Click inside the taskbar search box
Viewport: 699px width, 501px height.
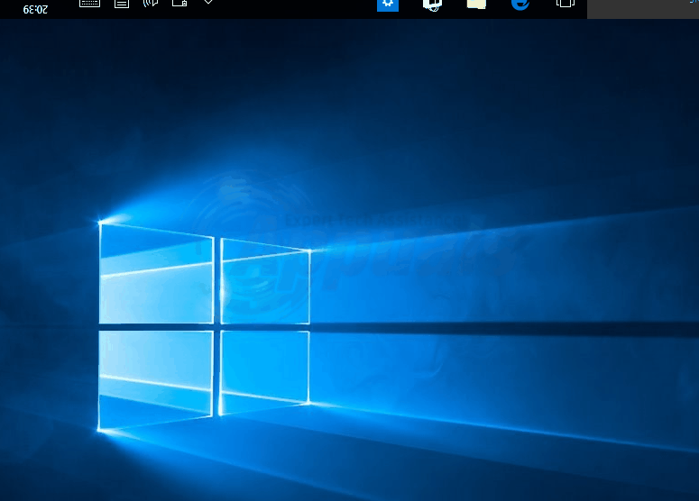pos(642,8)
